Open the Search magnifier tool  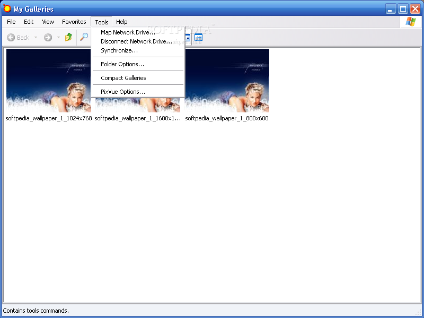tap(84, 37)
